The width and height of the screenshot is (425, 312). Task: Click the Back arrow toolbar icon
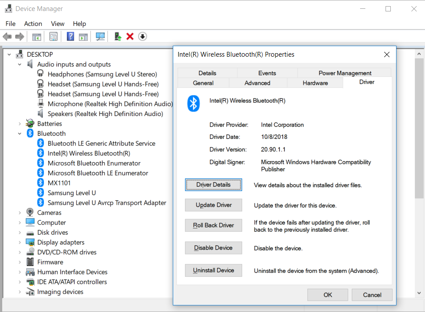point(7,36)
